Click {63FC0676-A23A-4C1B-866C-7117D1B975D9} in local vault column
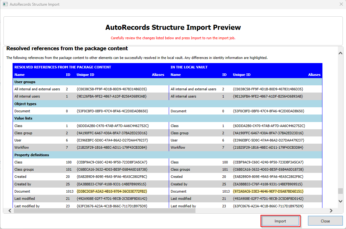Screen dimensions: 346x229 (x=268, y=206)
